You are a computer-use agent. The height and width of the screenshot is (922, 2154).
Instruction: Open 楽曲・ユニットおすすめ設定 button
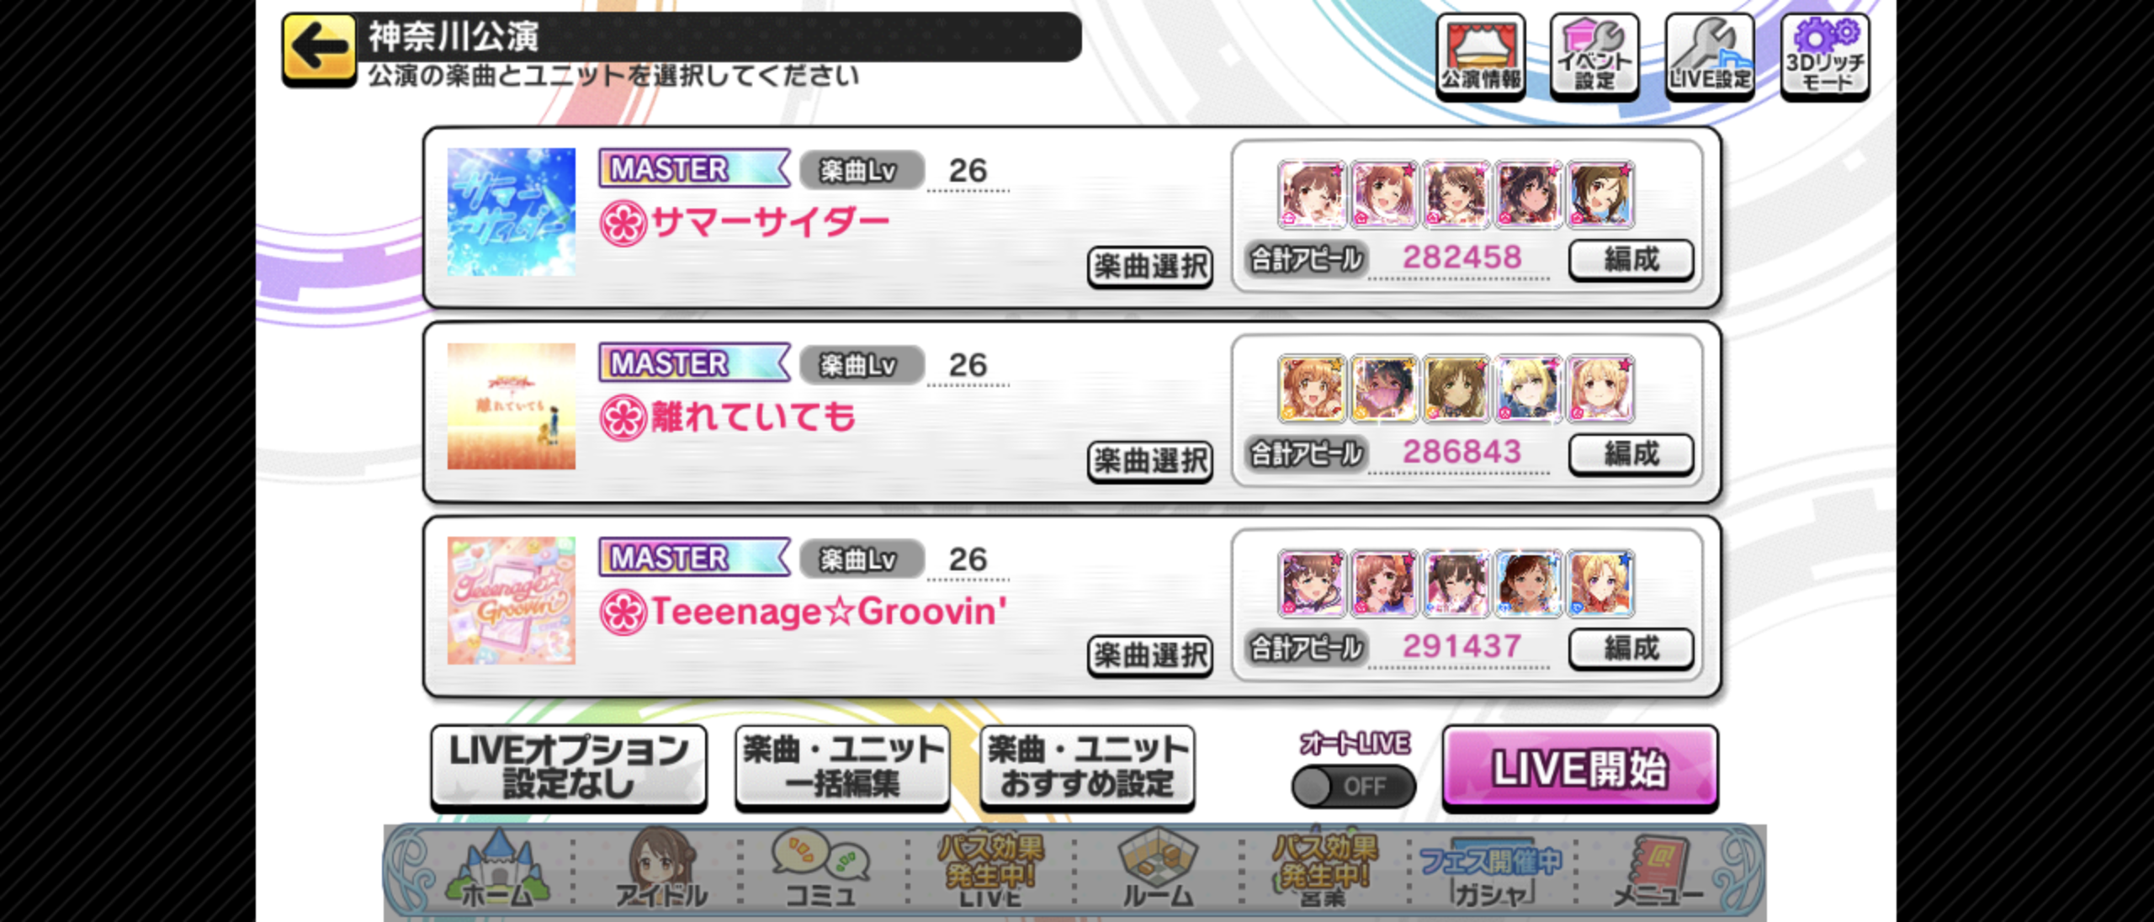coord(1087,768)
